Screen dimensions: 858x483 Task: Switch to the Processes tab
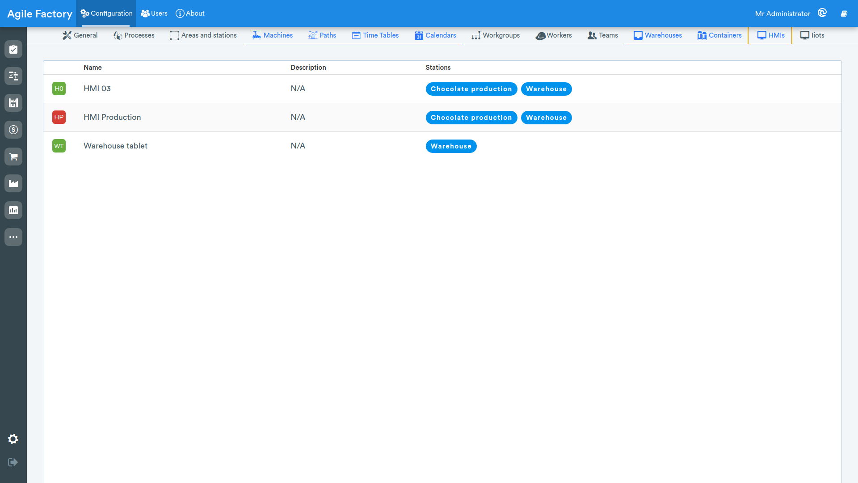[x=134, y=35]
